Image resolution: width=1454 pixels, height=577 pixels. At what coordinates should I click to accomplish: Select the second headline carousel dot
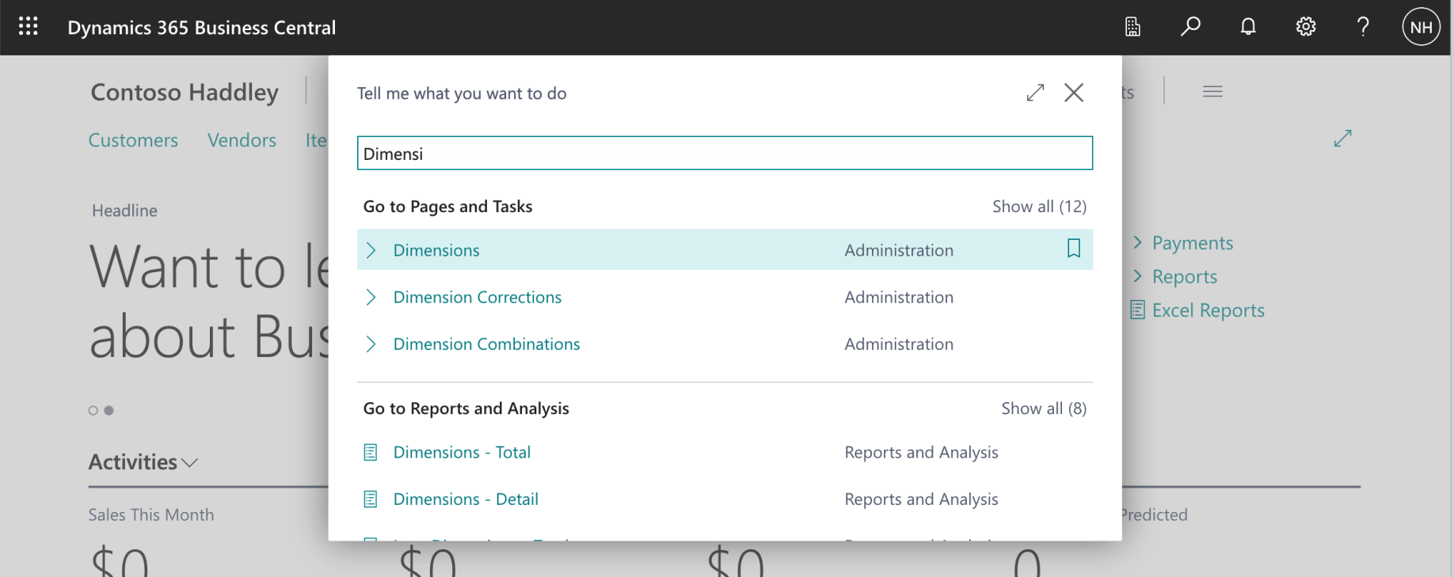(109, 410)
